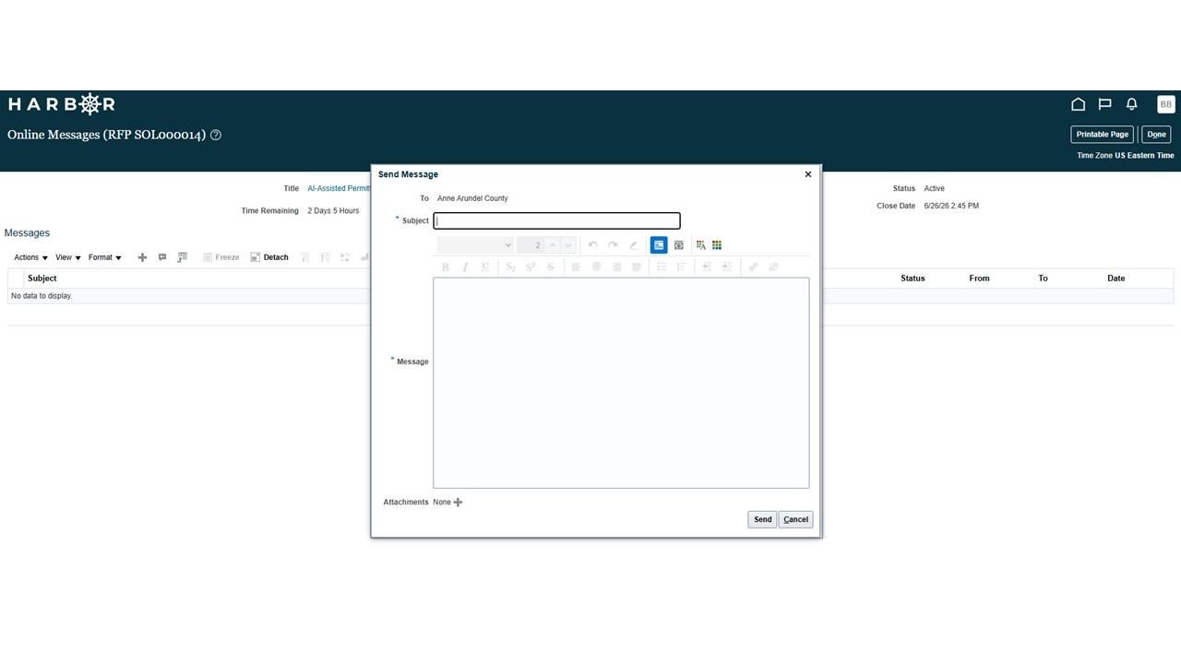Screen dimensions: 1181x664
Task: Click the remove link icon
Action: pyautogui.click(x=773, y=267)
